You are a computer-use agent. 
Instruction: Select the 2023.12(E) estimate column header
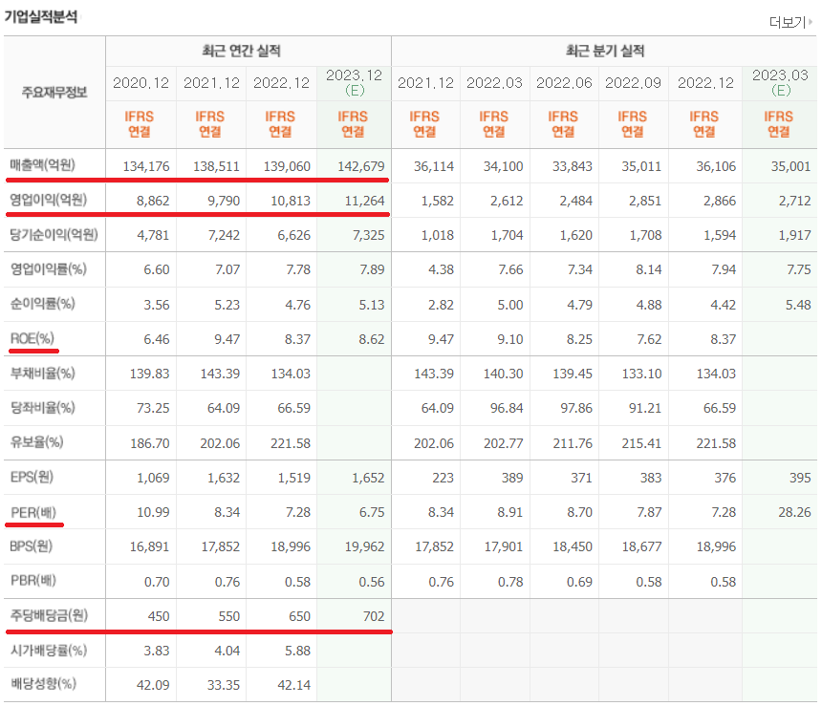tap(352, 84)
